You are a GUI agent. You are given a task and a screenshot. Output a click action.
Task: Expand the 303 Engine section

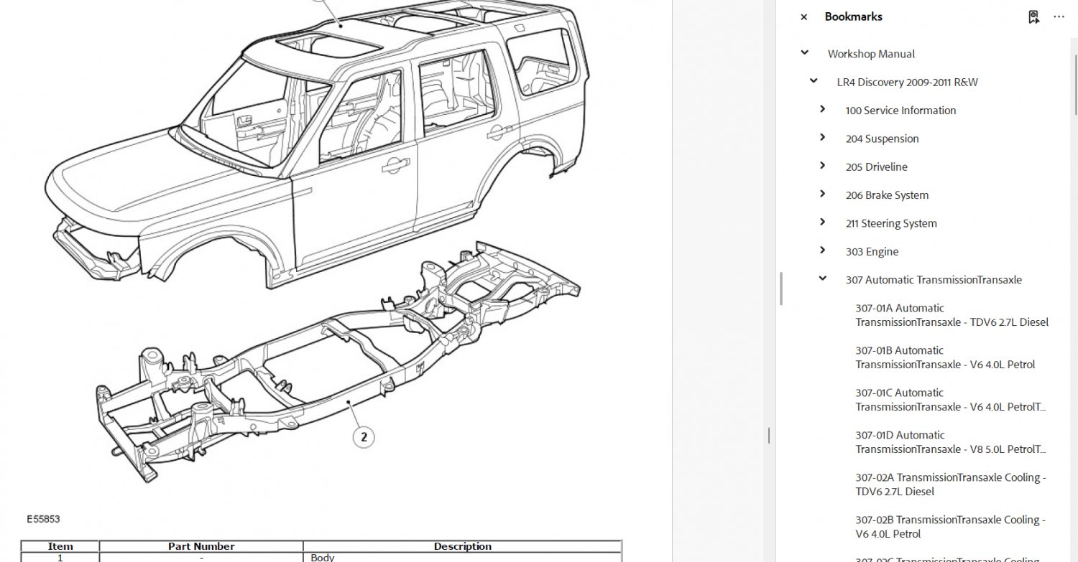coord(823,250)
